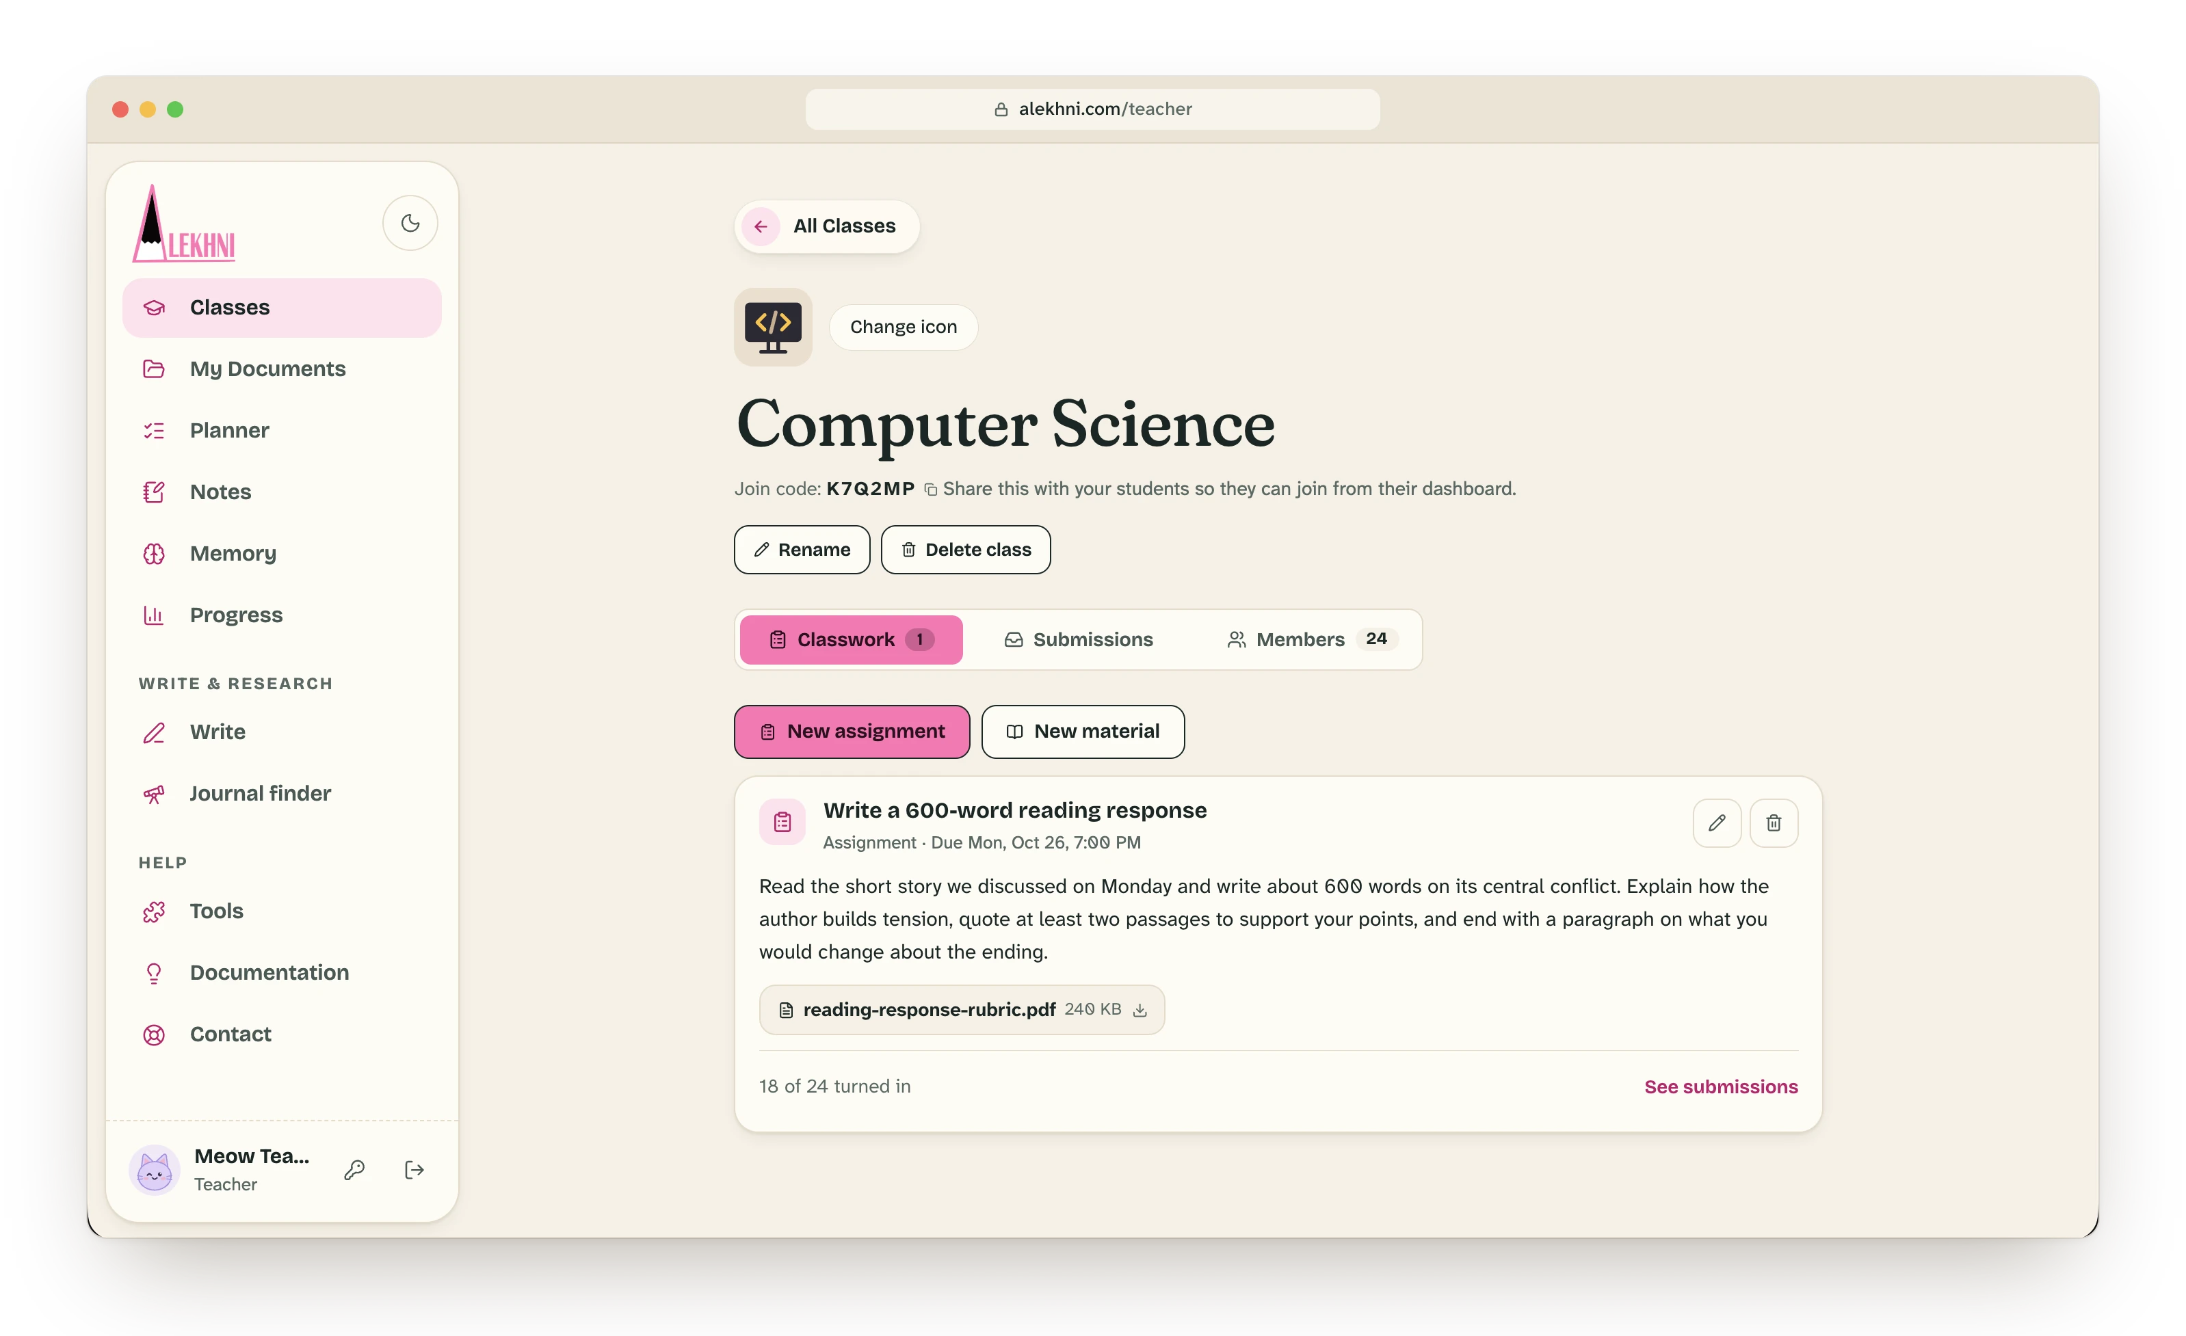
Task: Click the Meow Teacher cat avatar
Action: pyautogui.click(x=155, y=1170)
